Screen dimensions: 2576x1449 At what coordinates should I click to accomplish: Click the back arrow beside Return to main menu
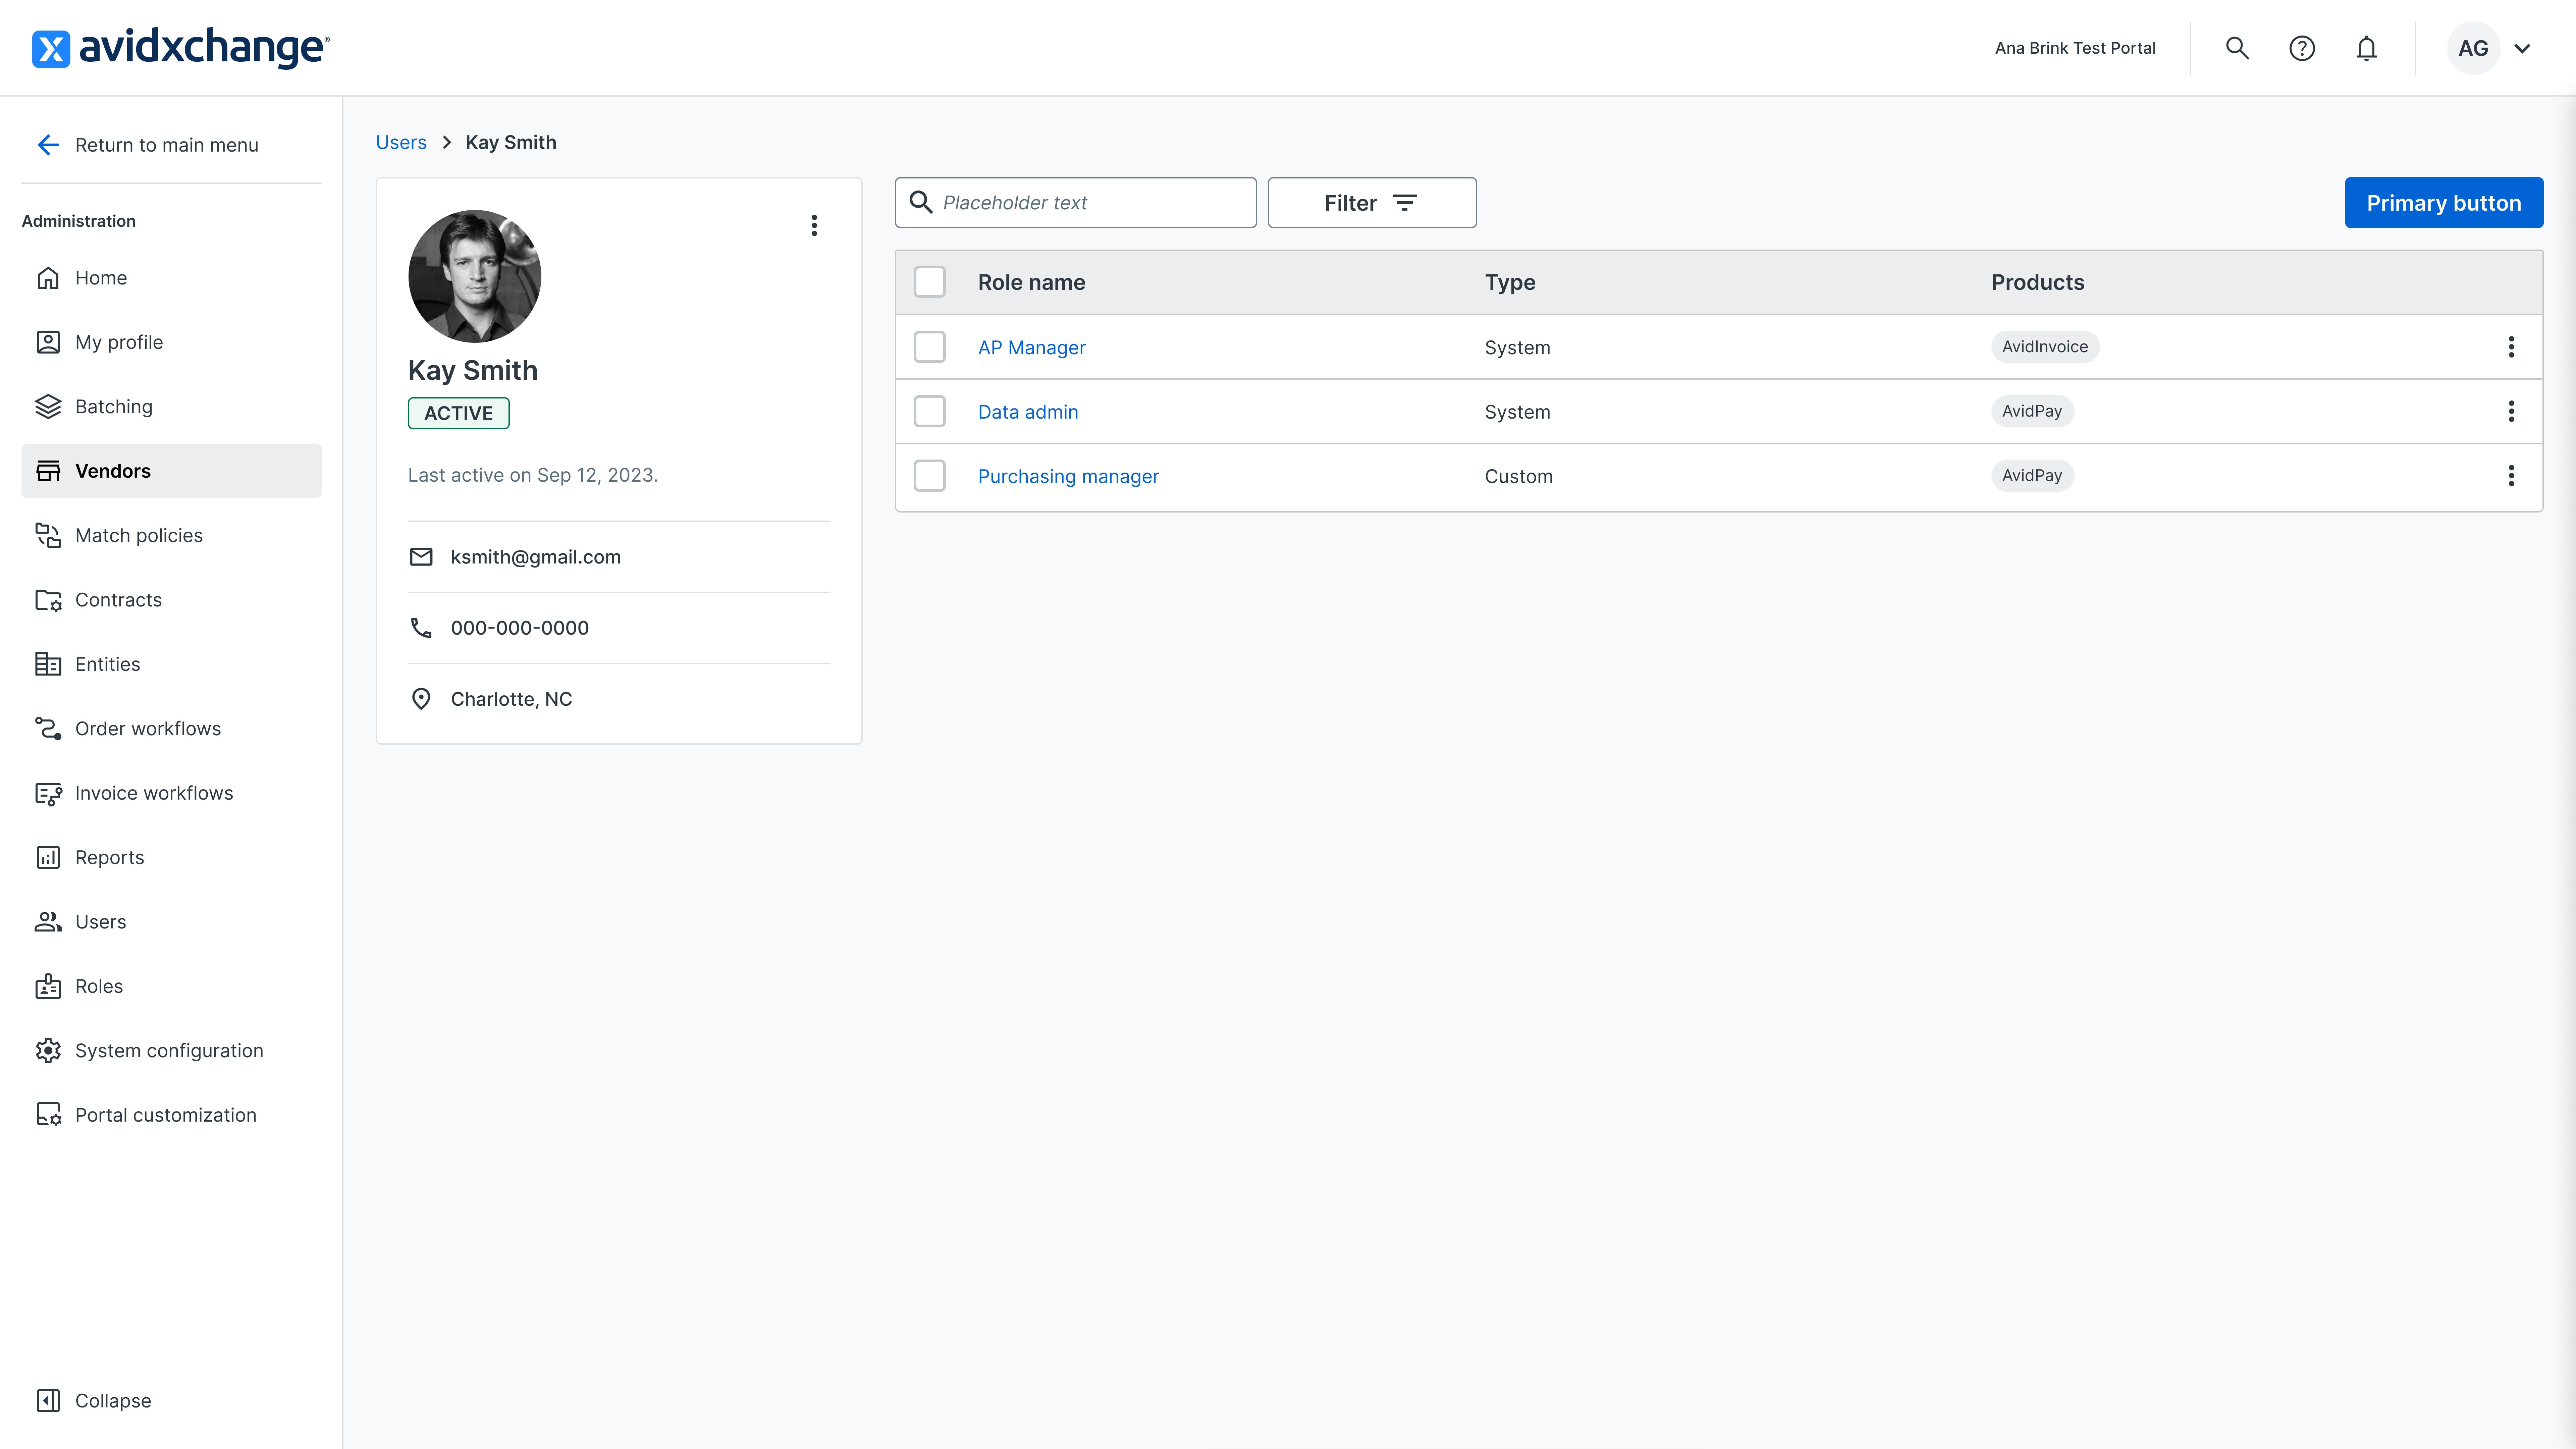48,145
